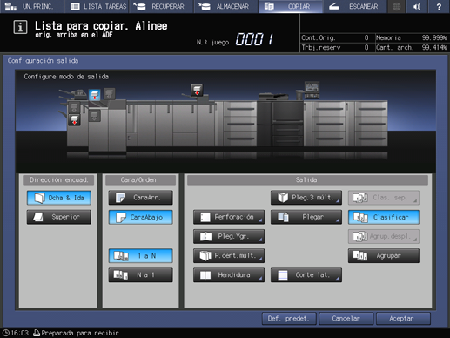450x338 pixels.
Task: Go to UN.PRINC. main unit tab
Action: 32,6
